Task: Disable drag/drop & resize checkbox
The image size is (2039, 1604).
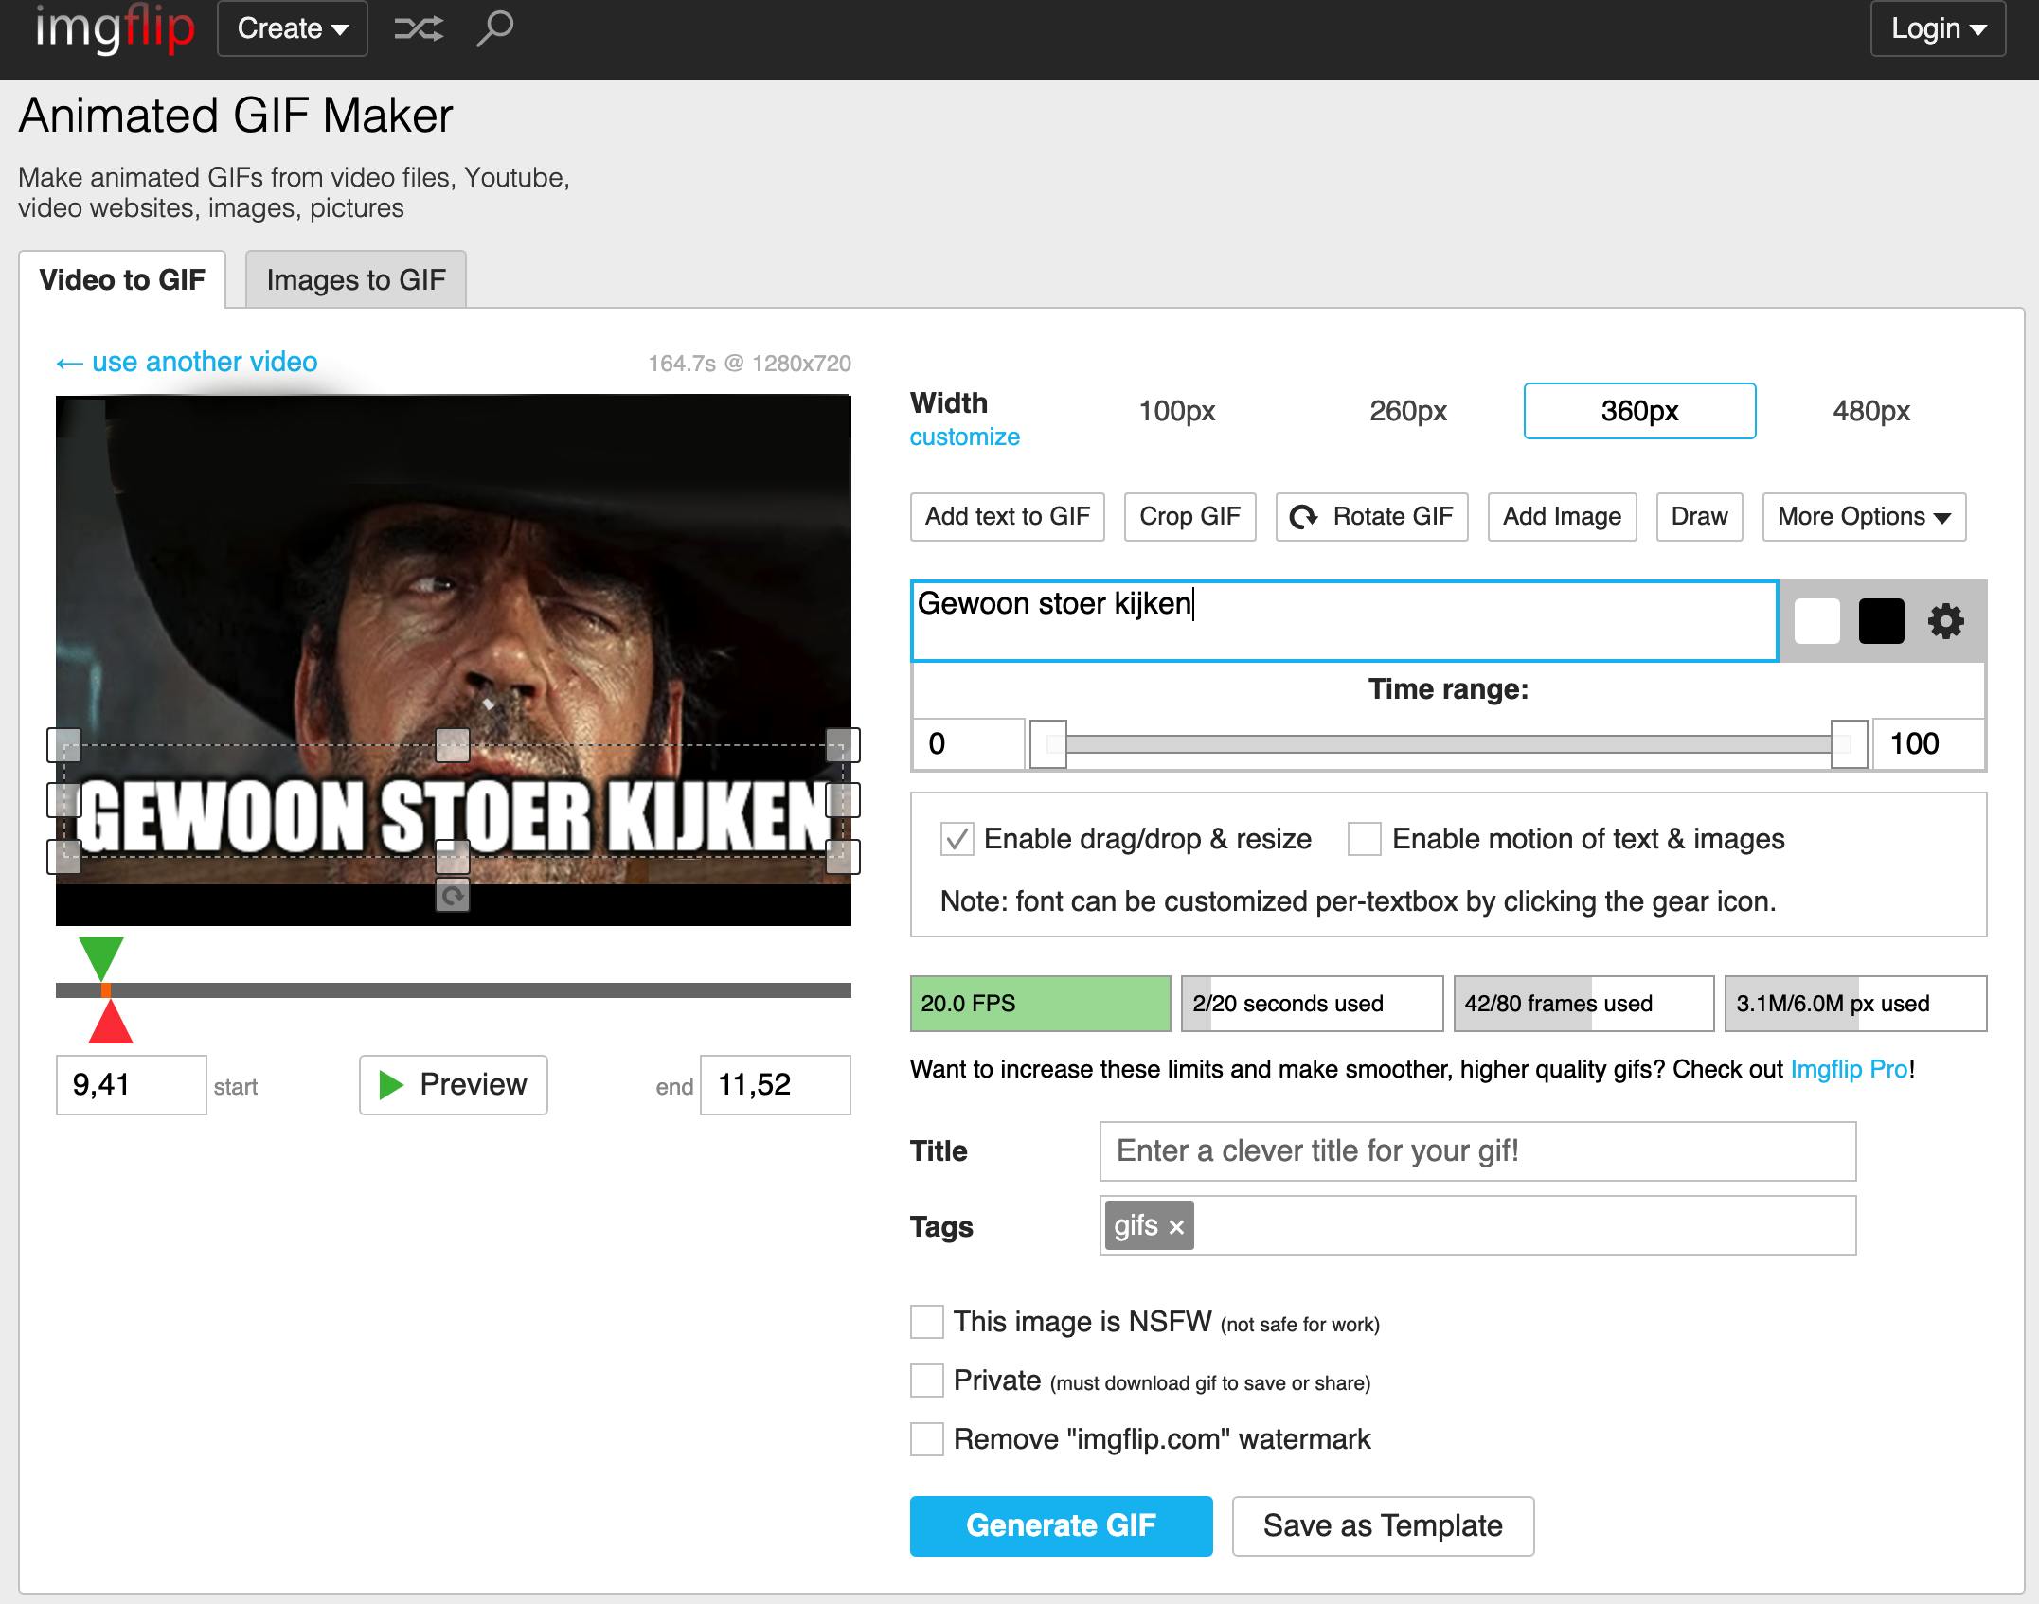Action: (x=957, y=839)
